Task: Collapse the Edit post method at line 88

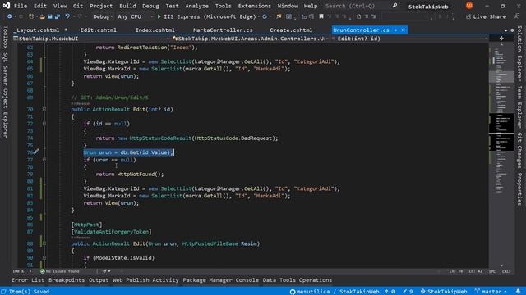Action: [x=44, y=243]
